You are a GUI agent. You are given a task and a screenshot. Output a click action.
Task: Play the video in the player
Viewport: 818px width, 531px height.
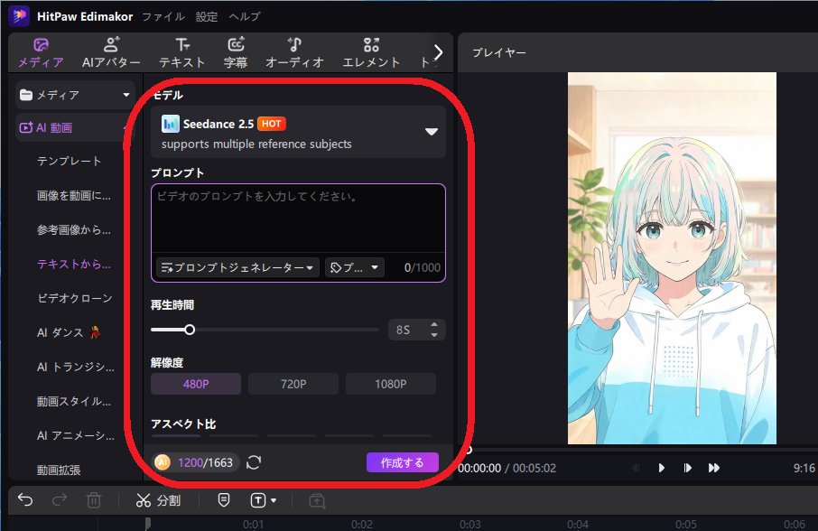(x=661, y=468)
